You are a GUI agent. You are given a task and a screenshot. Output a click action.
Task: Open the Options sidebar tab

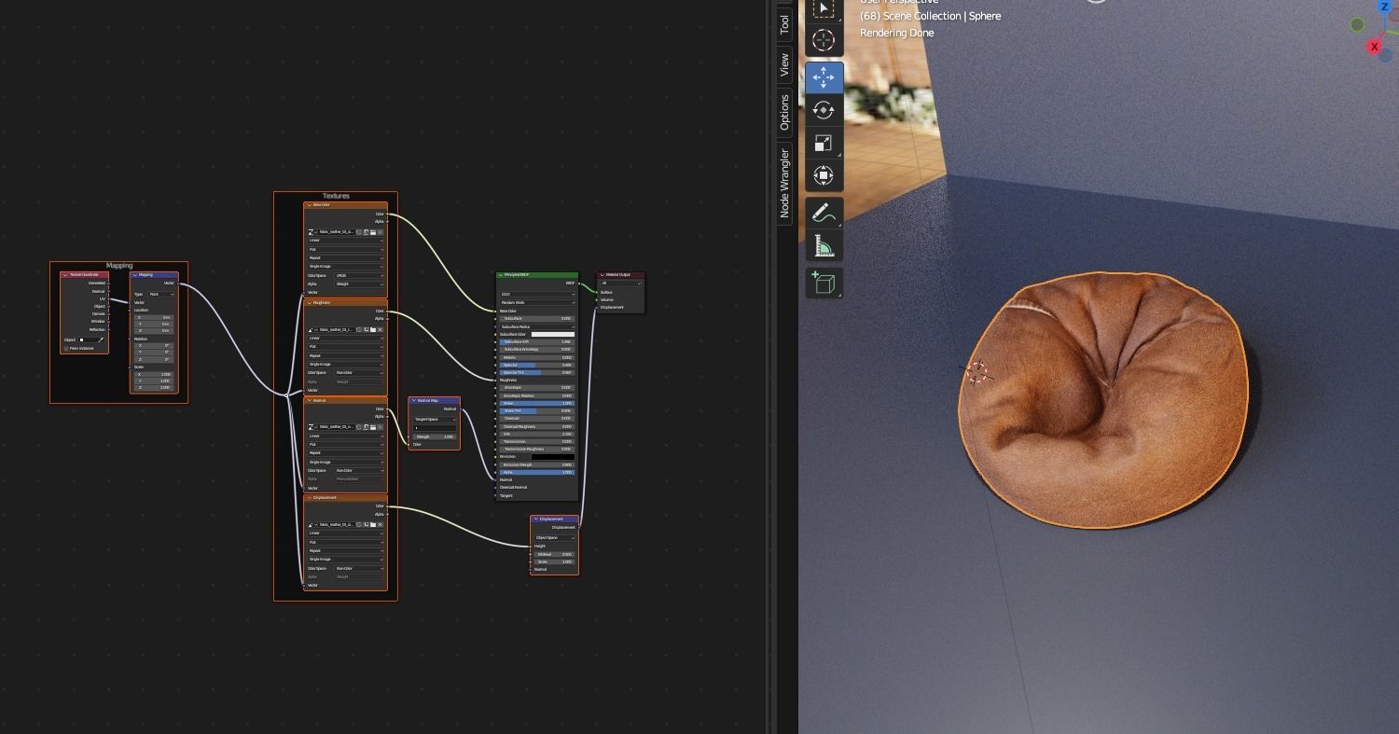tap(784, 111)
